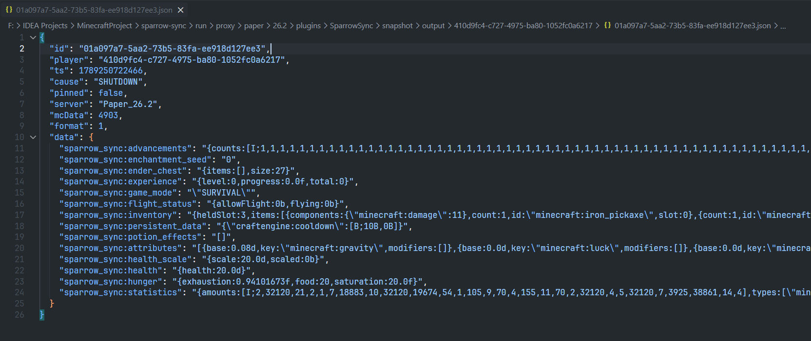Click the "sparrow_sync:inventory" key
Screen dimensions: 811x341
[x=118, y=215]
